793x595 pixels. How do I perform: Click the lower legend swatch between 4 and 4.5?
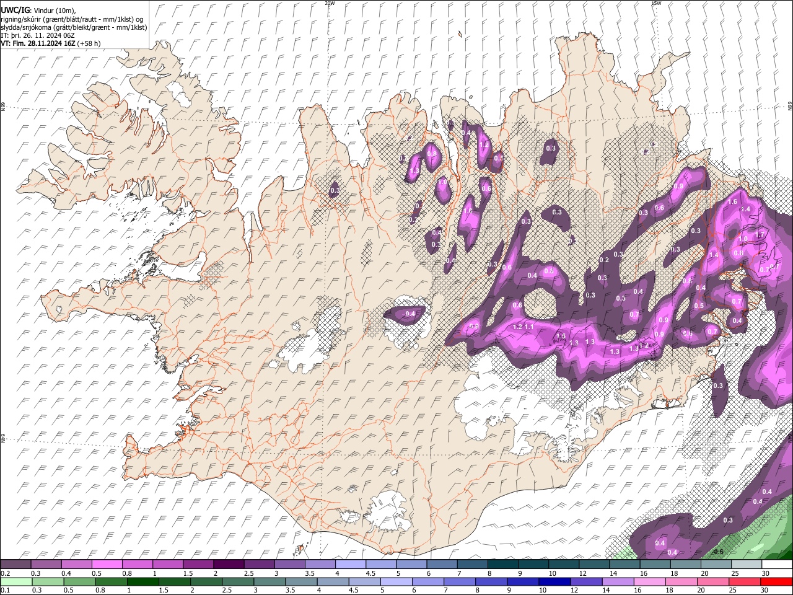click(333, 582)
